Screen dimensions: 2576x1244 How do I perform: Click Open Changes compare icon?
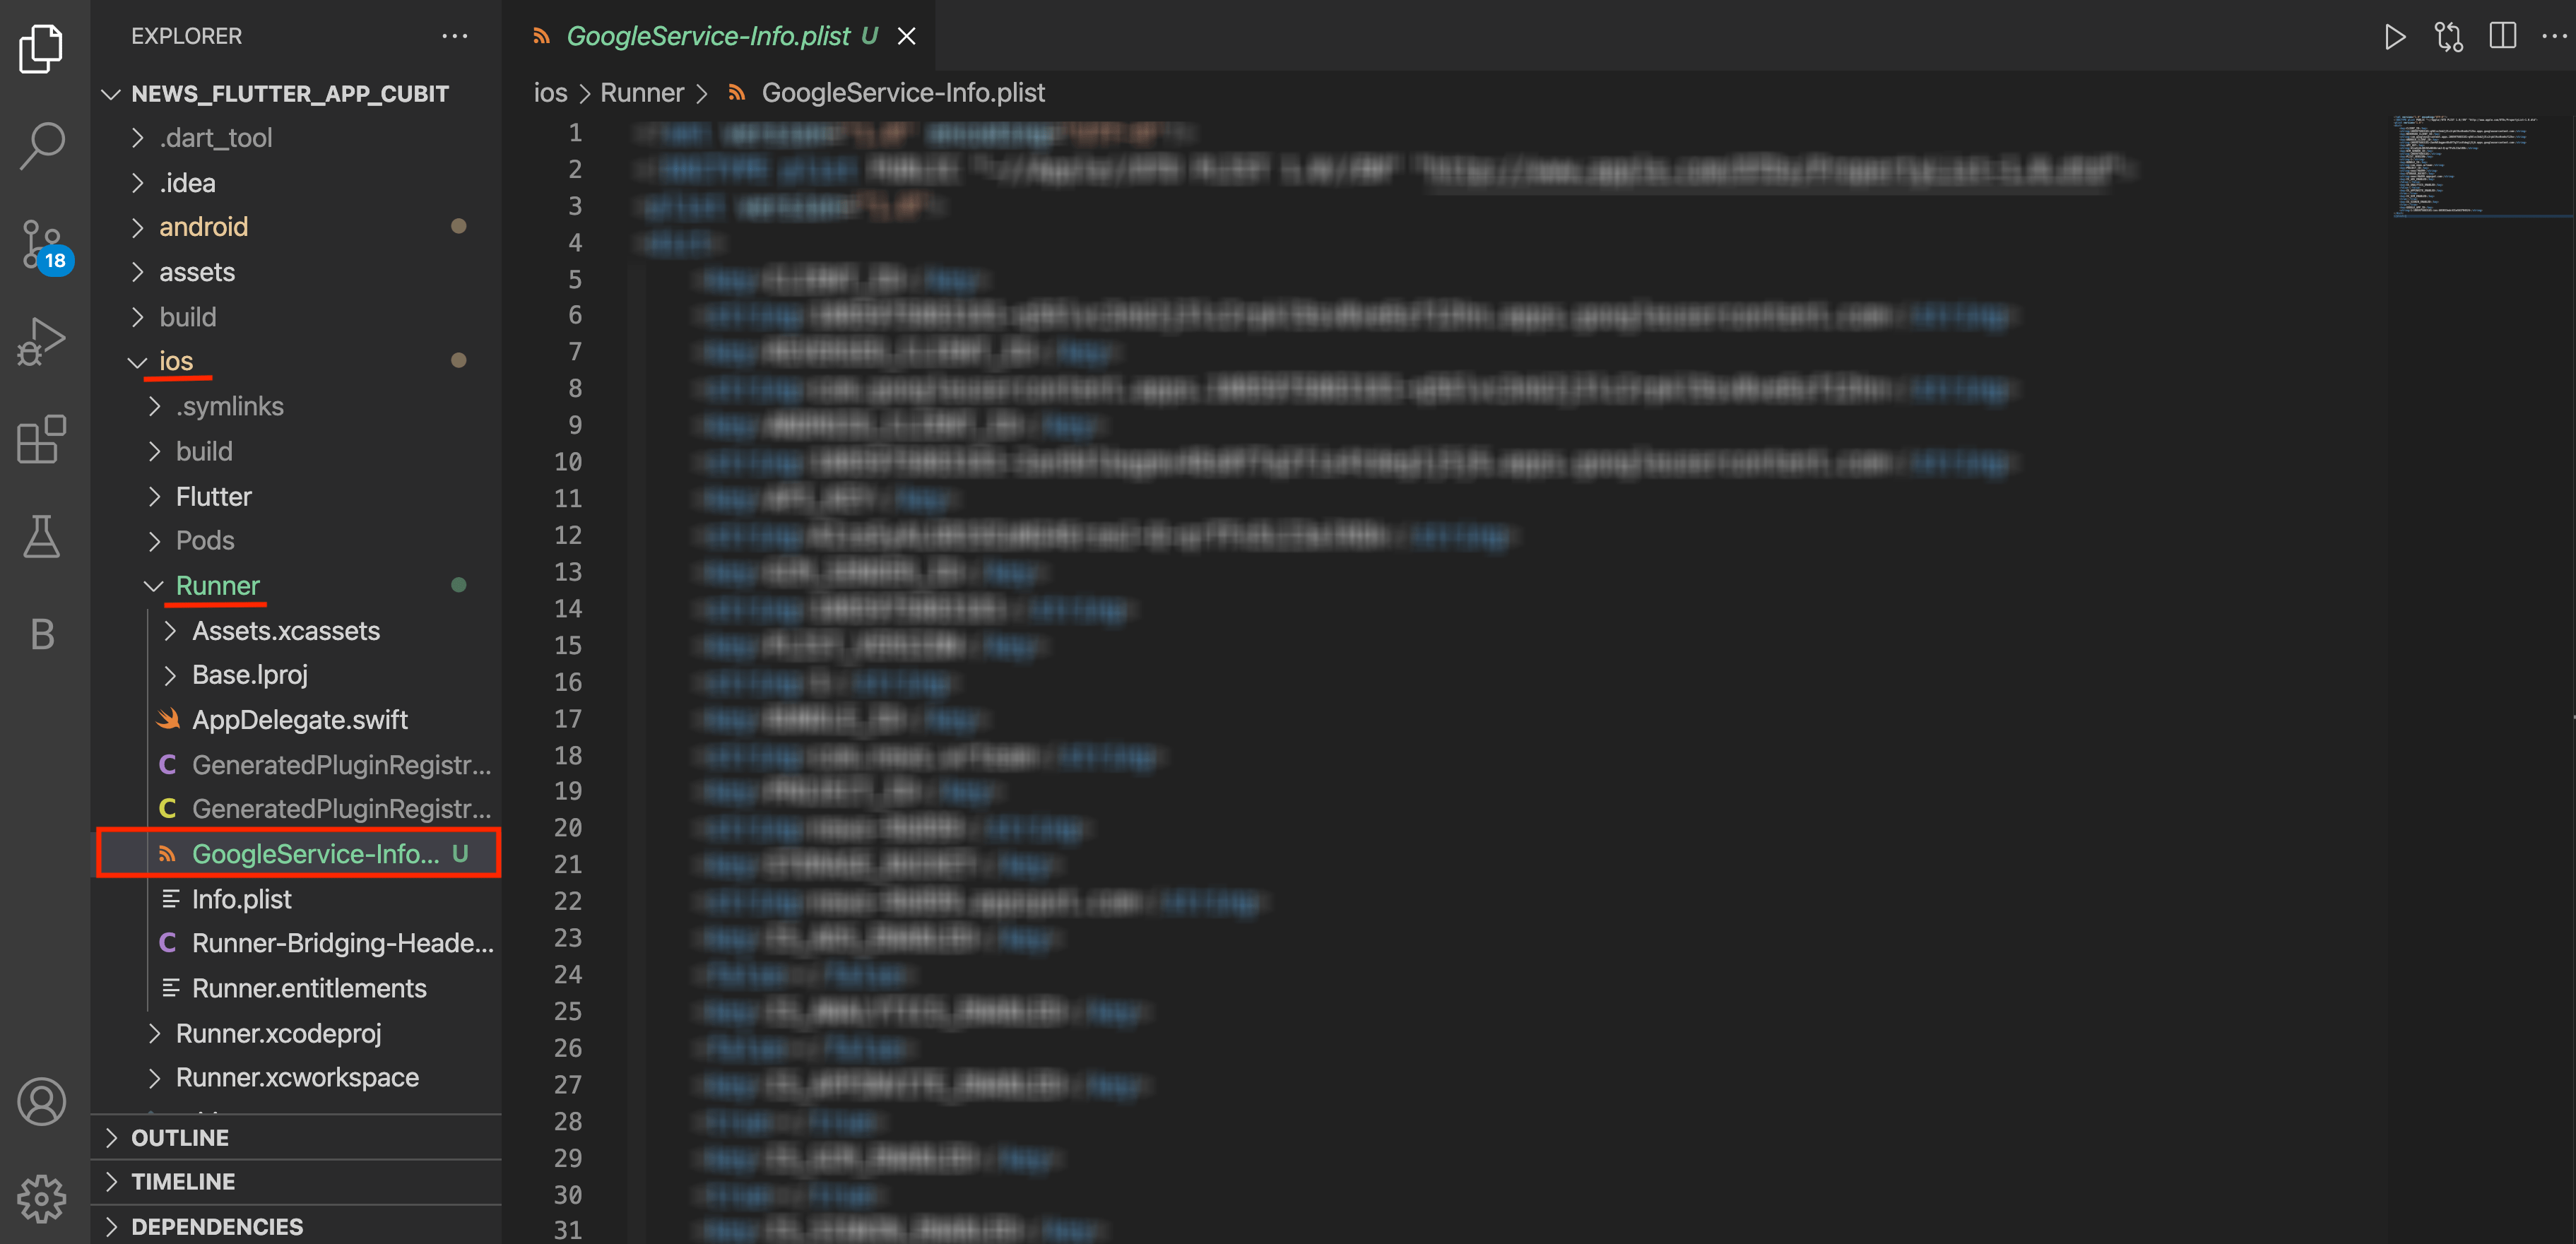pyautogui.click(x=2448, y=37)
